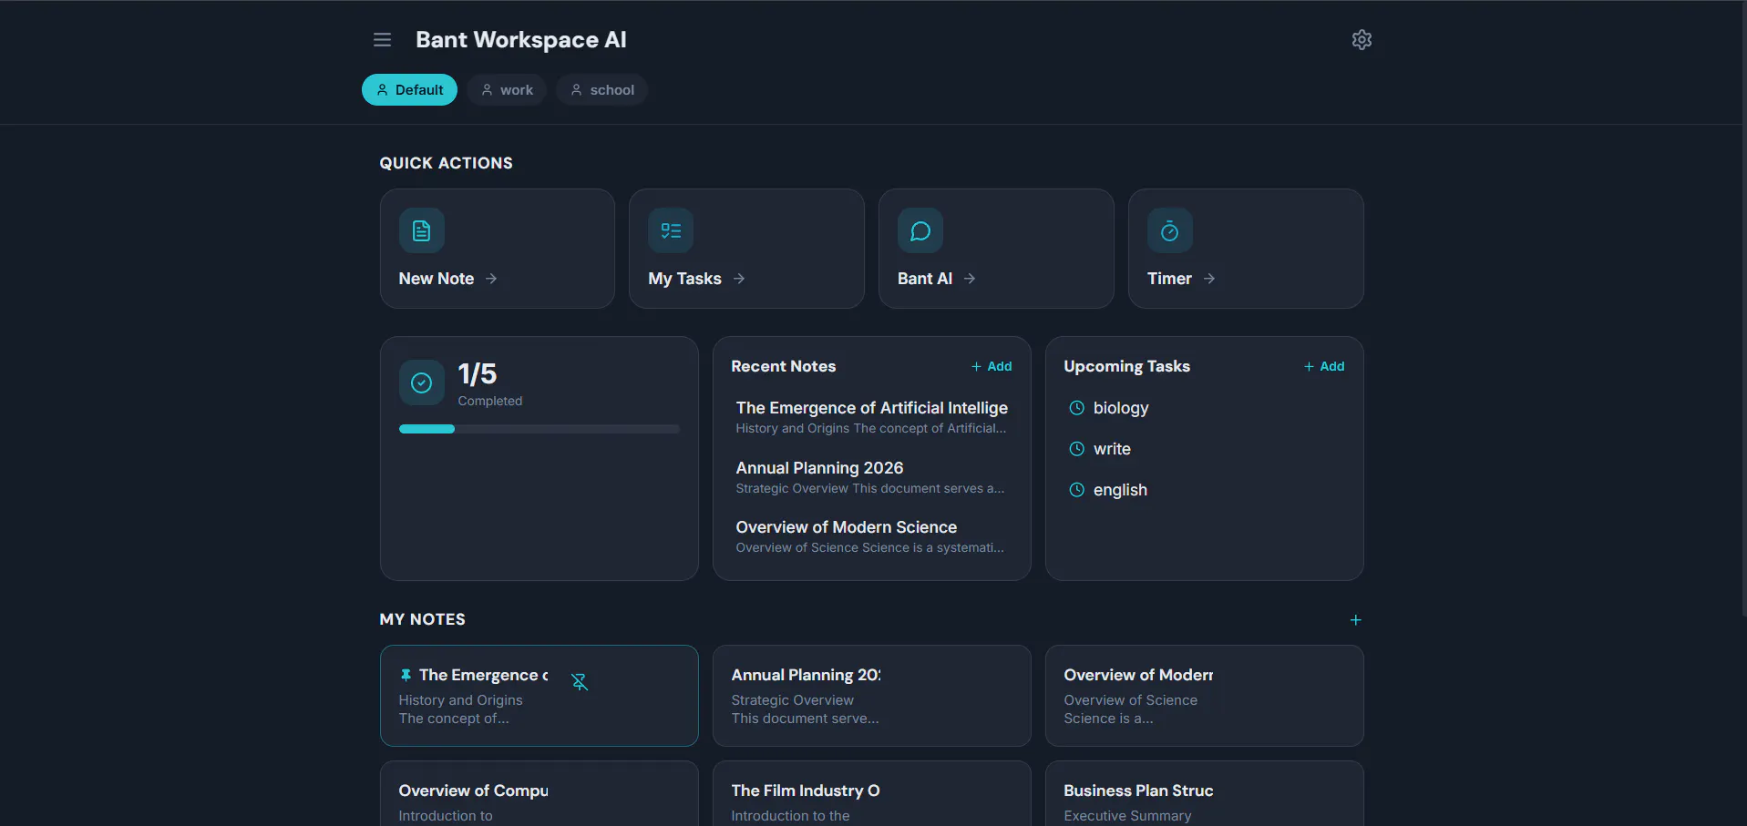Add a new note with My Notes plus icon

pos(1355,619)
